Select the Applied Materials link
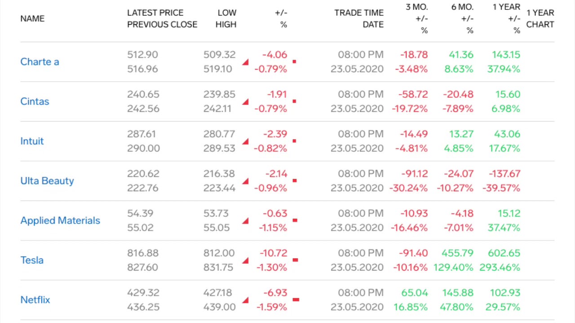The image size is (575, 323). pos(60,221)
